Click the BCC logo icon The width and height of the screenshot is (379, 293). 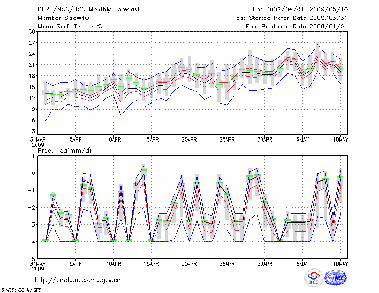click(313, 278)
